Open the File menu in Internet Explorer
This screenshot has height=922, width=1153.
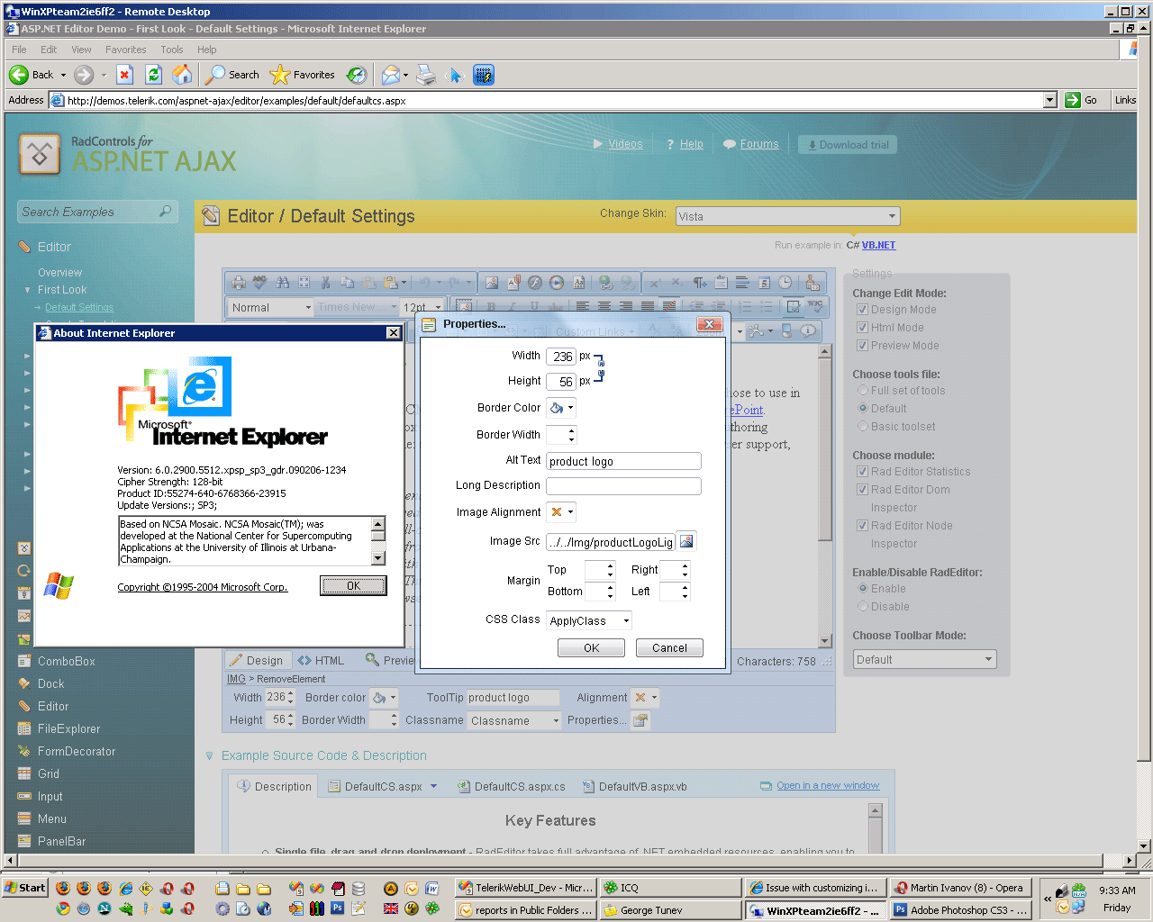(19, 50)
